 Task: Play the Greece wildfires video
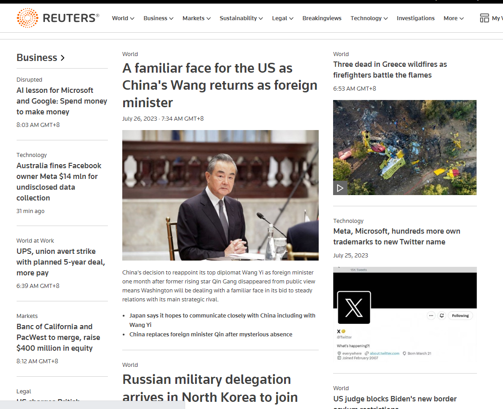pos(340,188)
